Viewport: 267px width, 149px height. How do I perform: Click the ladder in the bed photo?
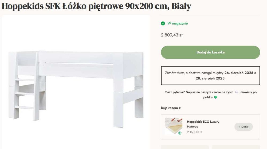tap(25, 93)
